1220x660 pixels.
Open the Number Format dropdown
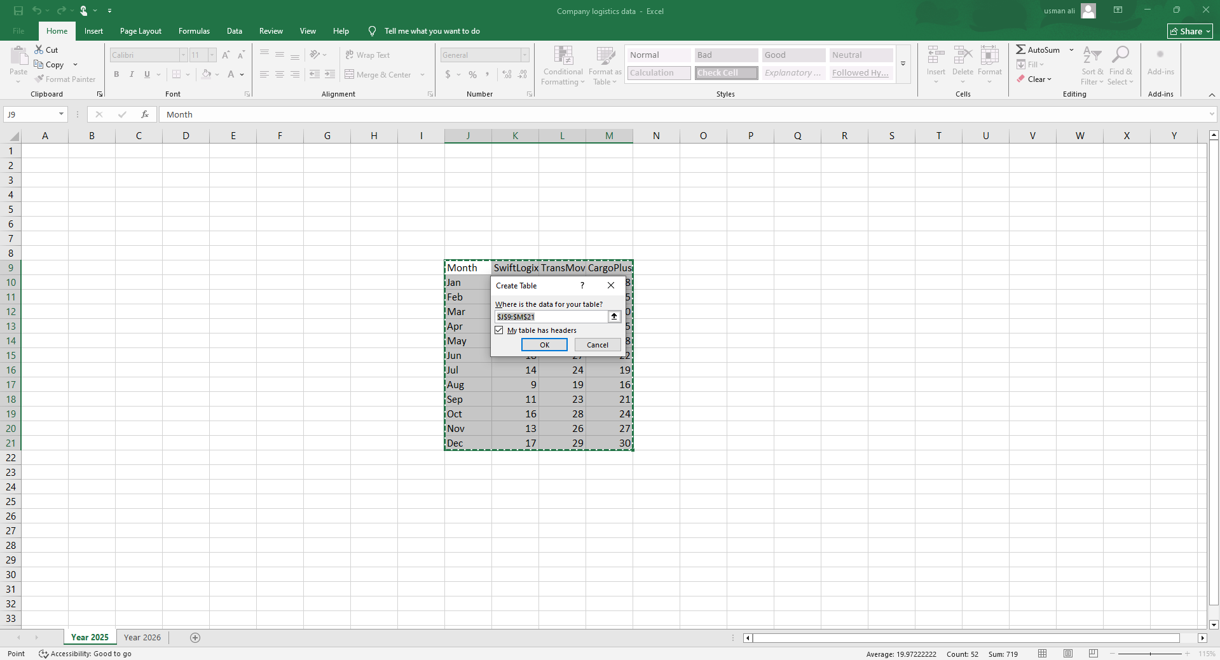coord(524,55)
